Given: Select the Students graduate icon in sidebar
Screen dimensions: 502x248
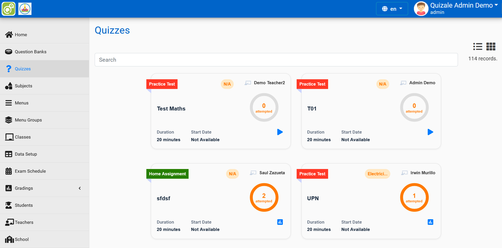Looking at the screenshot, I should [9, 205].
